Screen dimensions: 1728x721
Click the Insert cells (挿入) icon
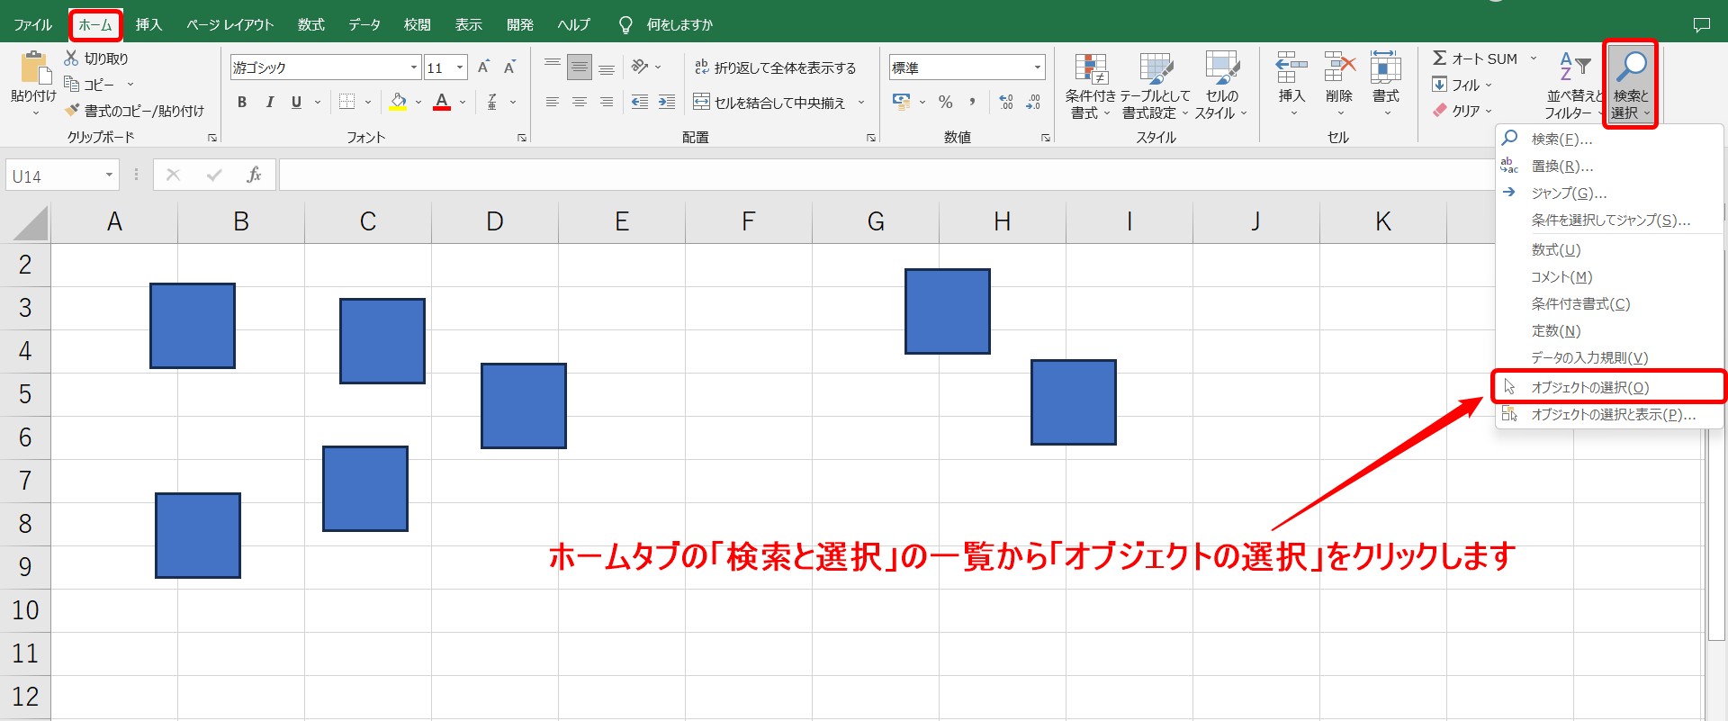[x=1291, y=68]
